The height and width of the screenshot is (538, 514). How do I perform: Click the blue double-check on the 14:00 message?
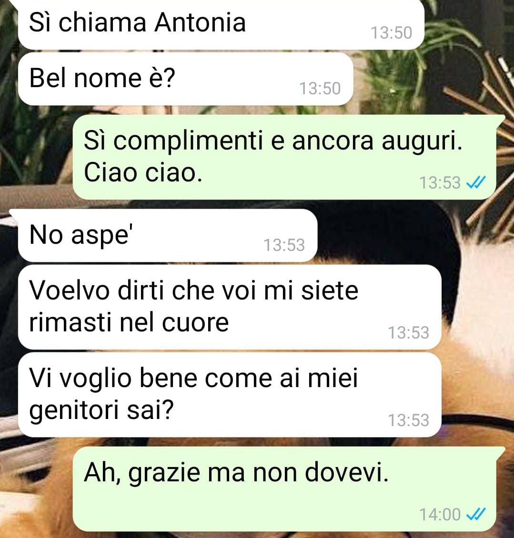tap(476, 514)
